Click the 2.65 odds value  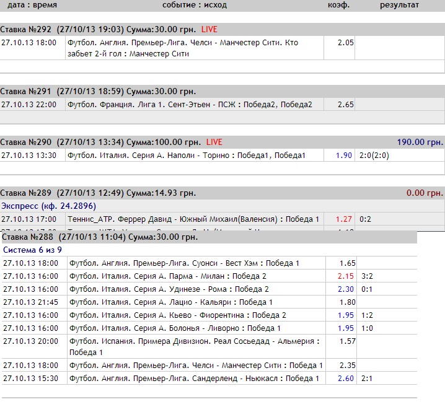pyautogui.click(x=345, y=105)
